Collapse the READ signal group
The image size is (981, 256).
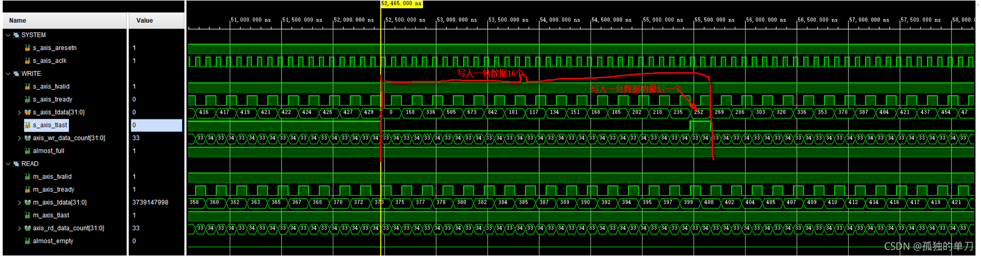[8, 164]
